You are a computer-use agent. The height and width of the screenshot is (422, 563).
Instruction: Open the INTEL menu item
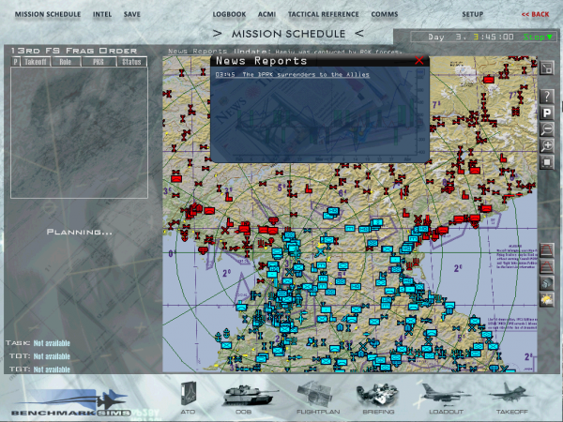coord(102,14)
